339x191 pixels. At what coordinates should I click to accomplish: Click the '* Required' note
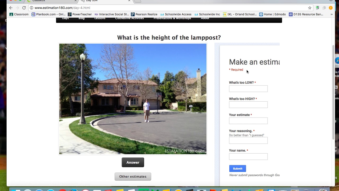point(236,70)
